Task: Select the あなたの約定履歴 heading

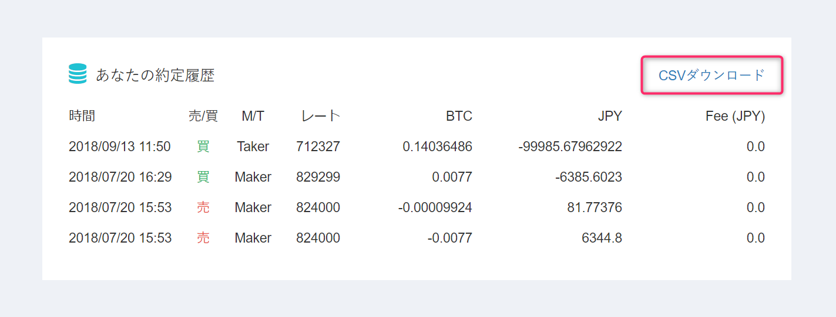Action: (155, 75)
